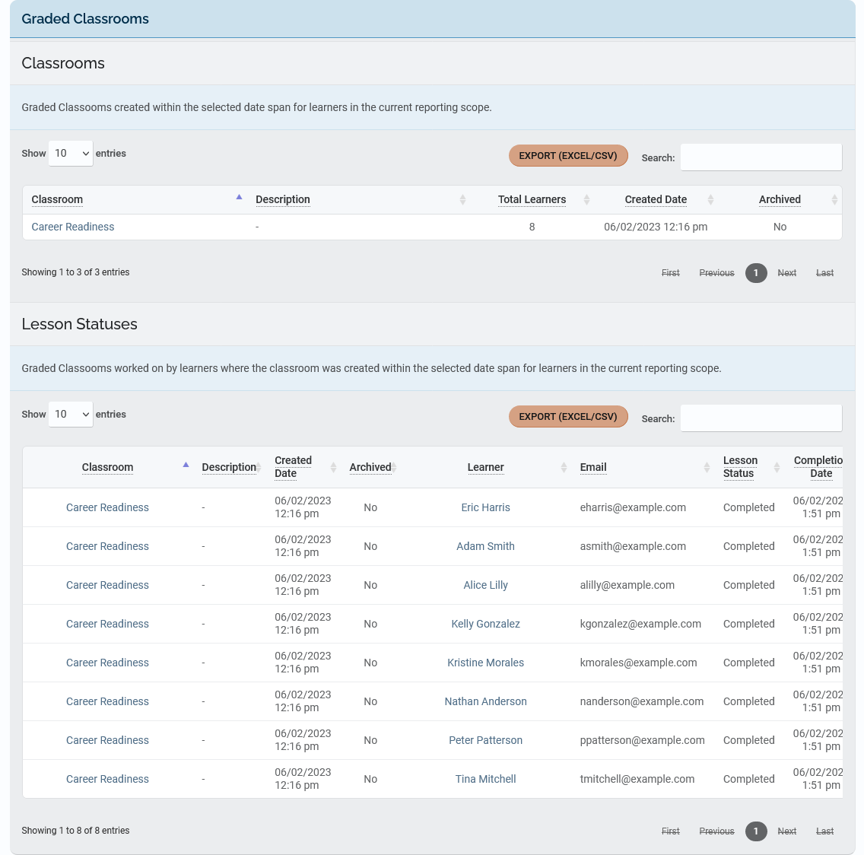
Task: Open learner Eric Harris
Action: coord(485,507)
